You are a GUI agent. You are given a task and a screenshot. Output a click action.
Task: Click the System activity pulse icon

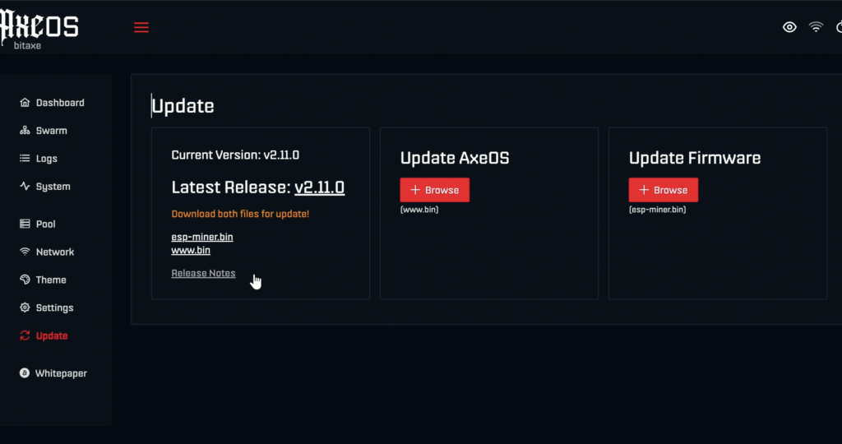(x=25, y=186)
